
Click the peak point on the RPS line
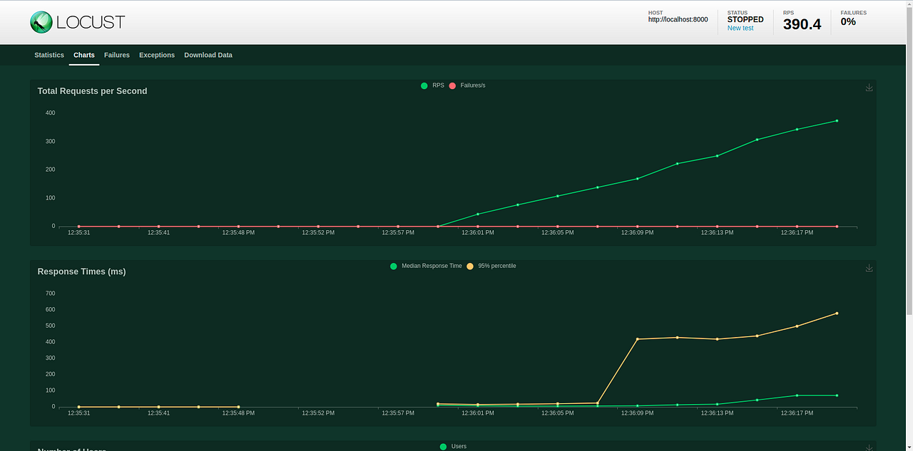point(836,121)
